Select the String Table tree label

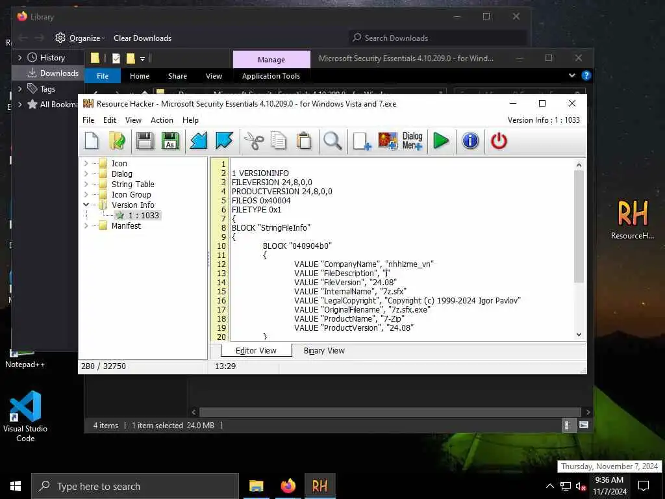tap(132, 184)
